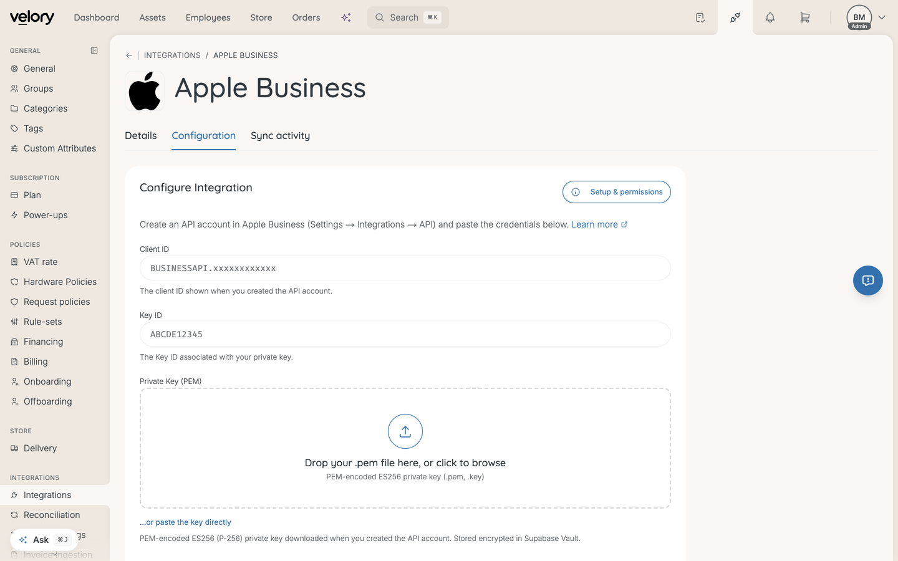Viewport: 898px width, 561px height.
Task: Follow the Learn more link
Action: [599, 224]
